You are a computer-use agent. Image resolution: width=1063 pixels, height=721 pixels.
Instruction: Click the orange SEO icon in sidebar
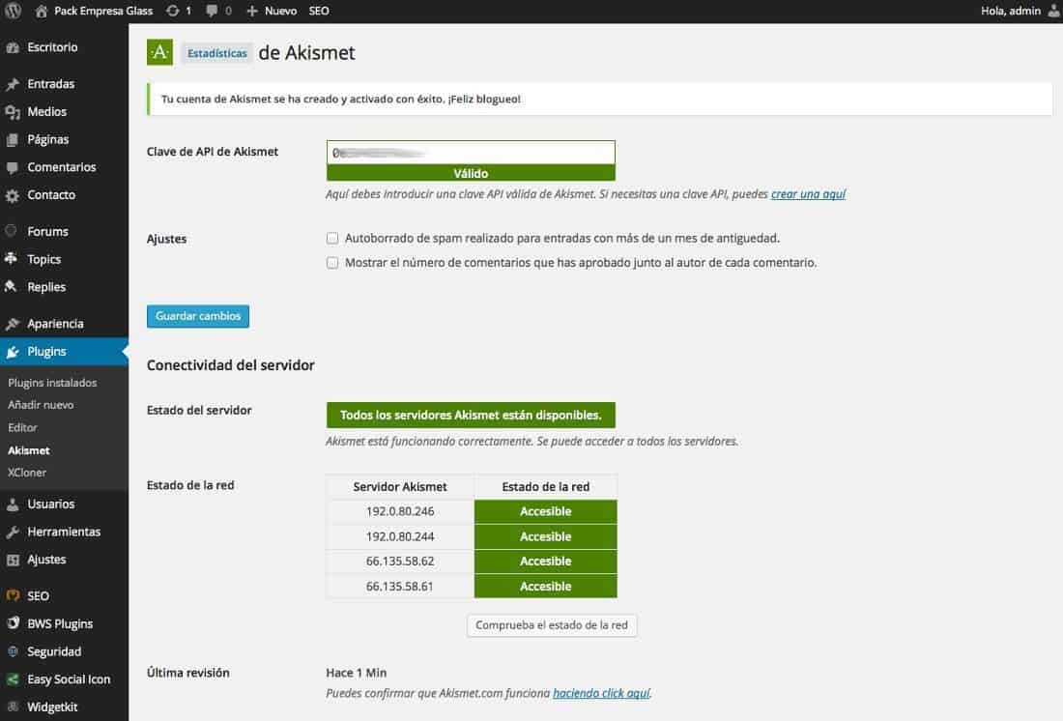pos(13,596)
